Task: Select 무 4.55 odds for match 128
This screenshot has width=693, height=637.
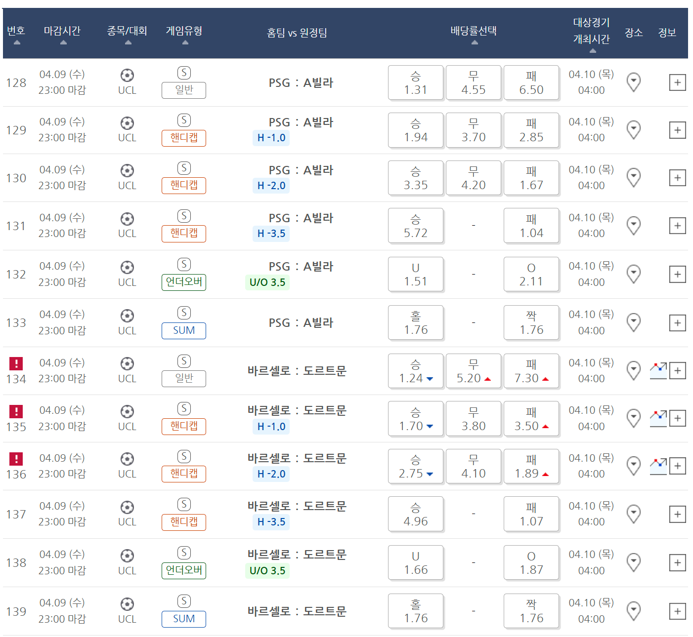Action: coord(474,82)
